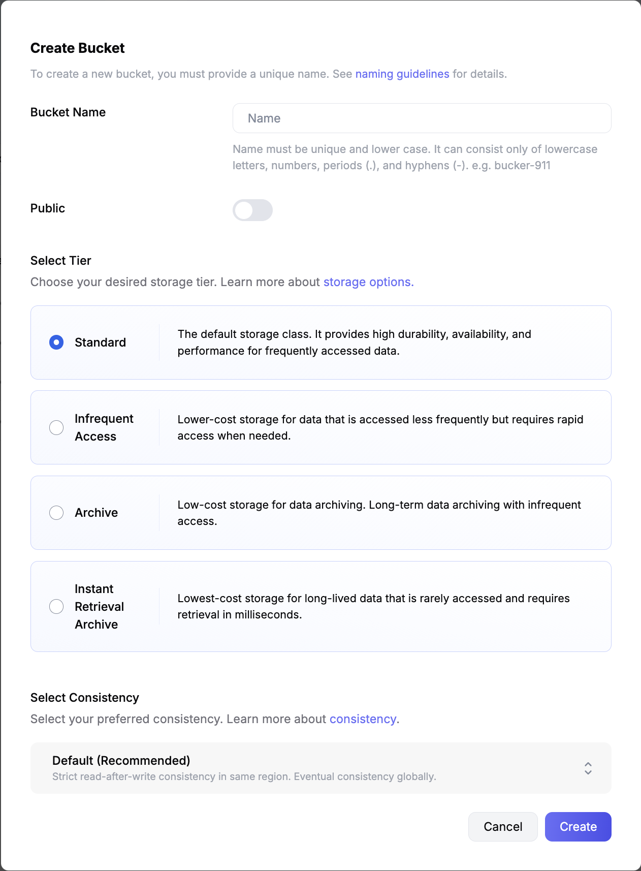Click the Standard tier label text
This screenshot has height=871, width=641.
click(100, 343)
